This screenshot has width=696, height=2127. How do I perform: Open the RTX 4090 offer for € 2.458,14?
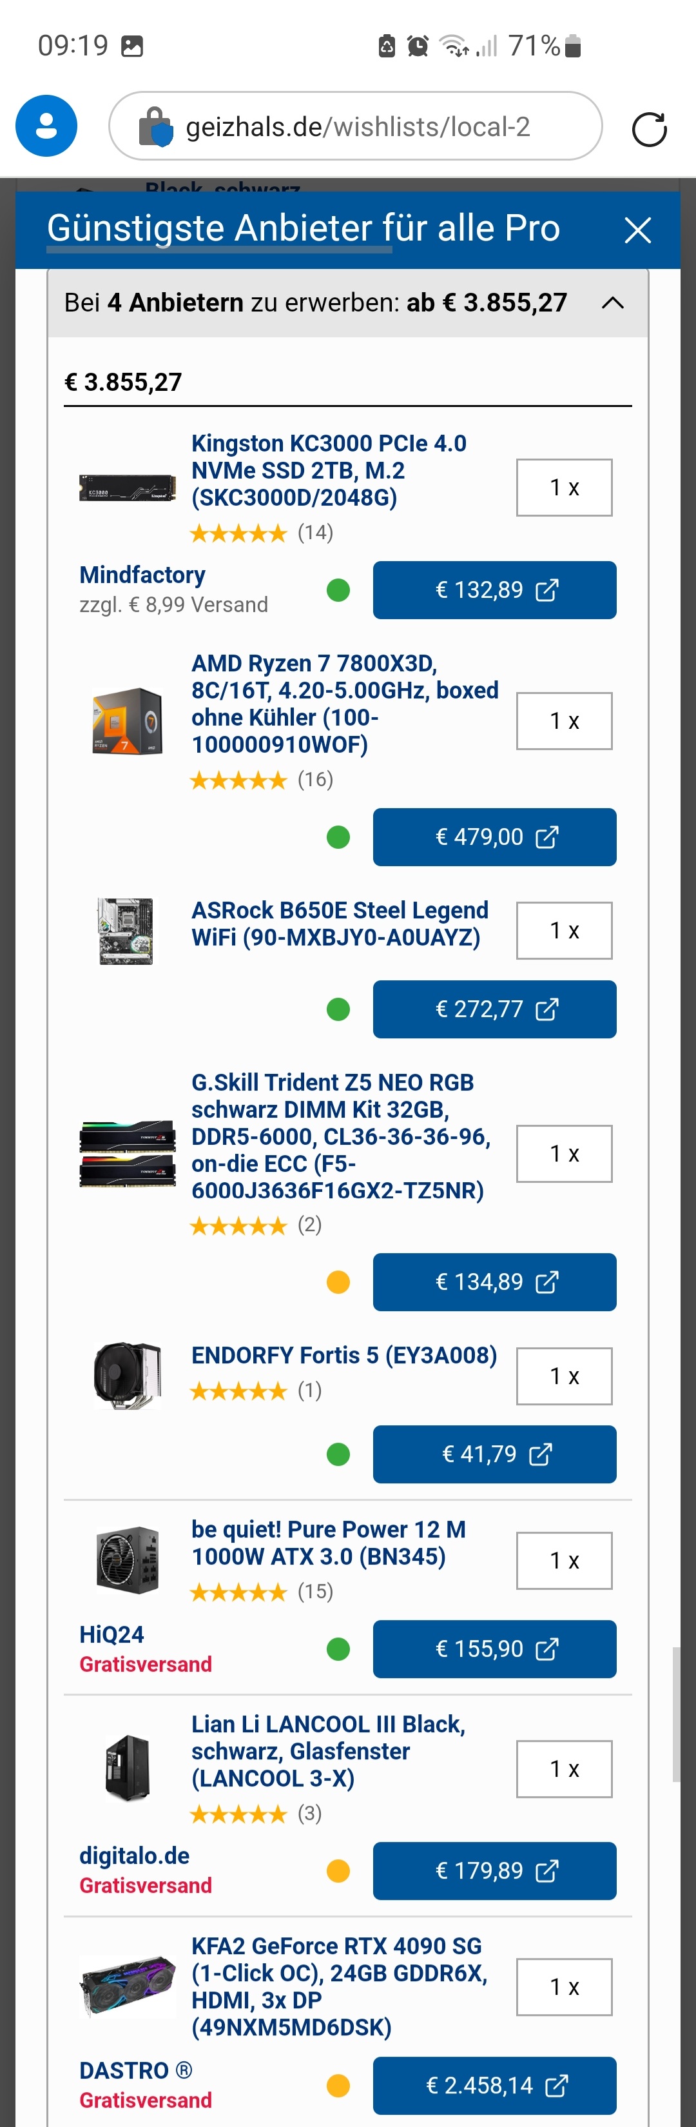tap(494, 2086)
